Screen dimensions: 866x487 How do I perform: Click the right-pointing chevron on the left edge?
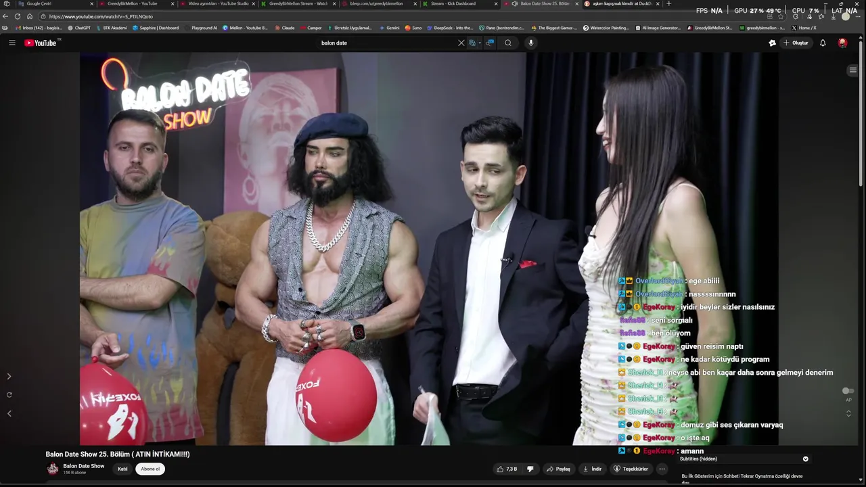[x=9, y=376]
